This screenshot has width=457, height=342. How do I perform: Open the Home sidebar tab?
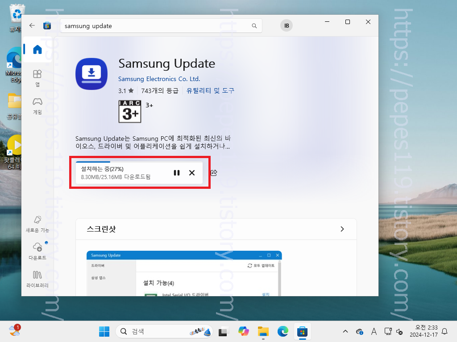[x=37, y=49]
